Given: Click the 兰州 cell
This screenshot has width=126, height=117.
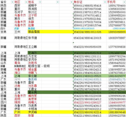Looking at the screenshot, I should coord(21,32).
